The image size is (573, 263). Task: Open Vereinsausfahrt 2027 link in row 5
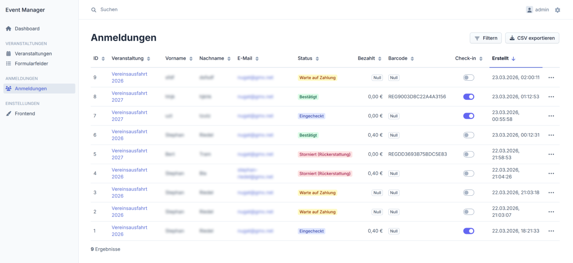click(x=129, y=154)
